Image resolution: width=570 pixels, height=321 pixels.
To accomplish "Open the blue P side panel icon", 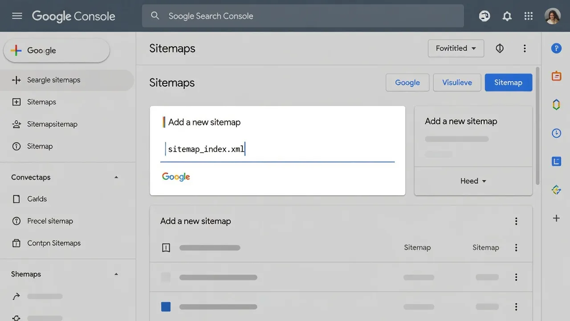I will click(x=556, y=48).
